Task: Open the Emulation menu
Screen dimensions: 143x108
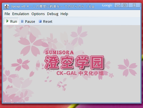Action: click(21, 14)
